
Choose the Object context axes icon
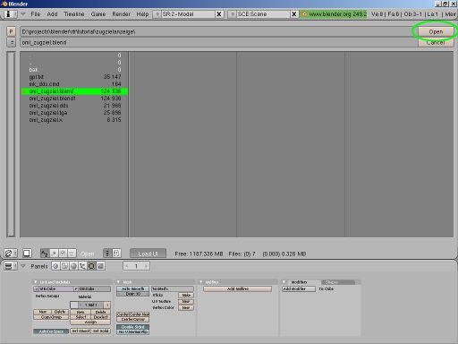[x=82, y=266]
